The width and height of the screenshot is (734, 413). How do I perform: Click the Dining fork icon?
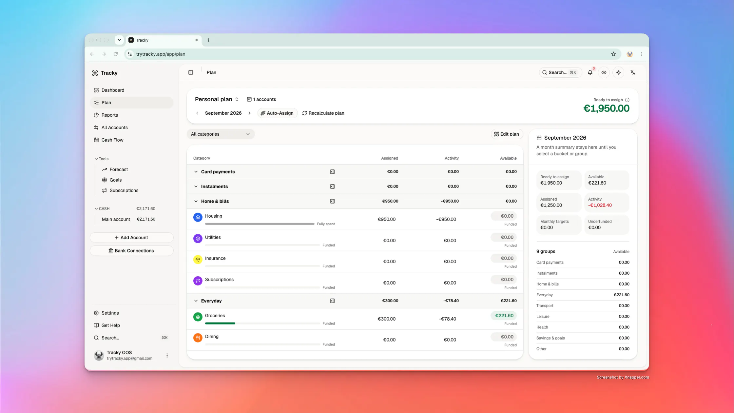[x=198, y=338]
